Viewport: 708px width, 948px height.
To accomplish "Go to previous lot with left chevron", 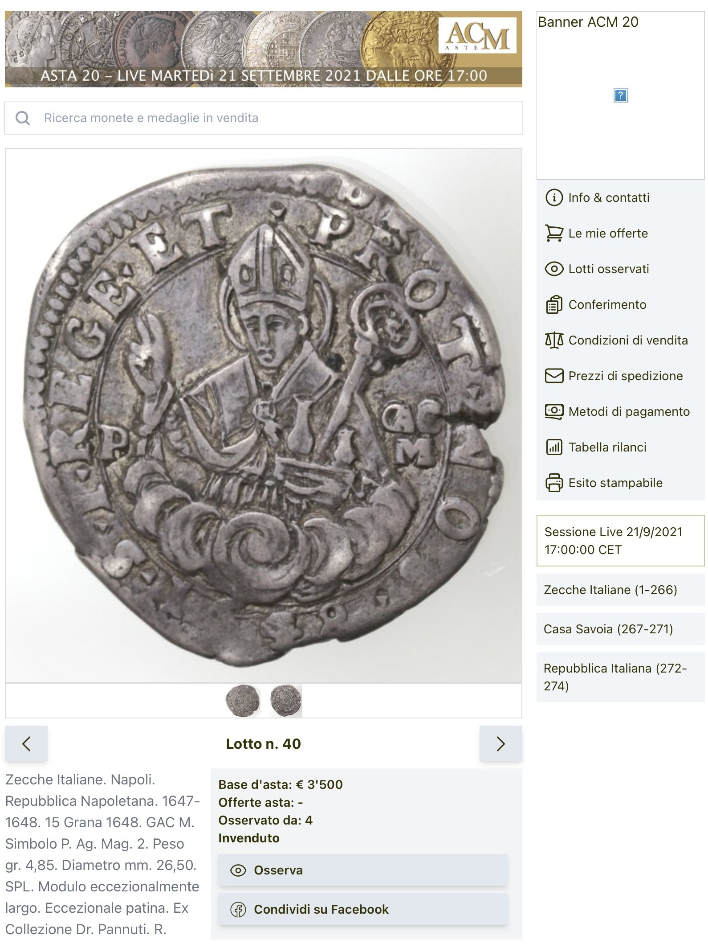I will tap(26, 743).
